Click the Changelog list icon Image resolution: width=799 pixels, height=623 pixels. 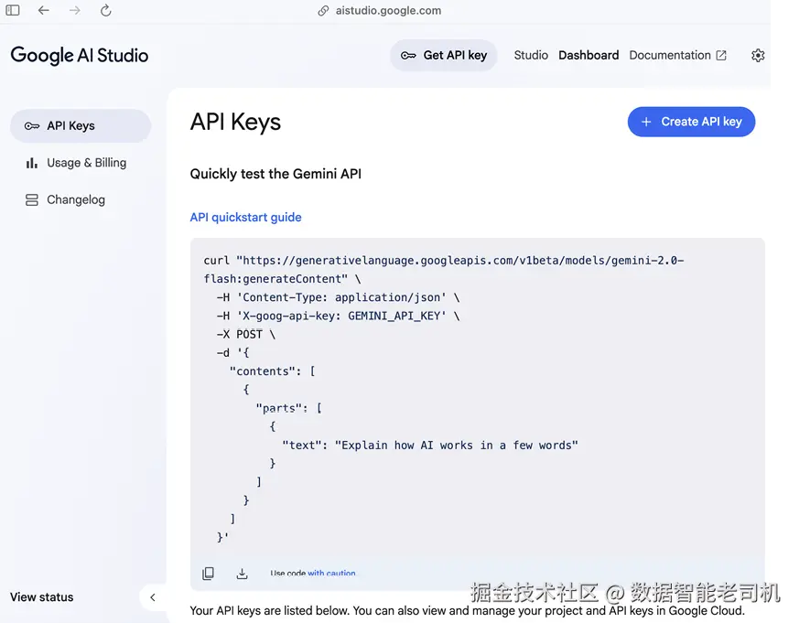(32, 199)
